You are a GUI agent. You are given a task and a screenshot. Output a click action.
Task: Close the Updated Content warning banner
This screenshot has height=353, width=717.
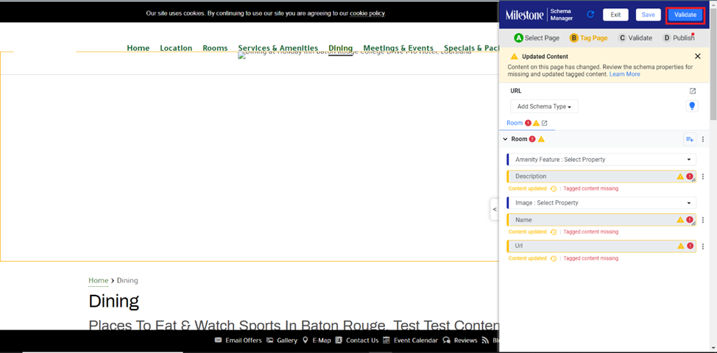(x=697, y=56)
